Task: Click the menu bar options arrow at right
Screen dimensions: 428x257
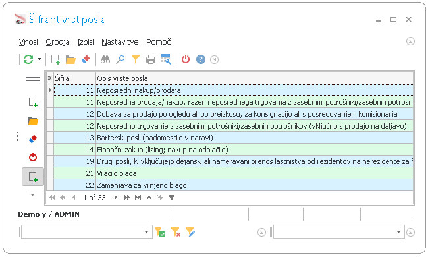Action: click(410, 42)
